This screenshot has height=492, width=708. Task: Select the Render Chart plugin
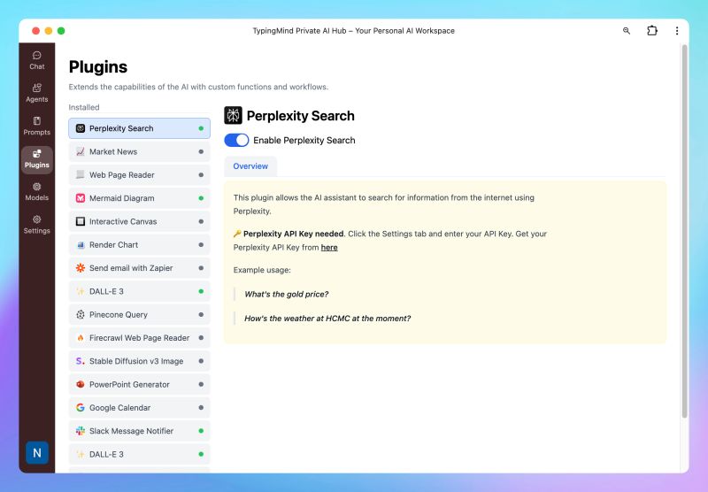[140, 244]
